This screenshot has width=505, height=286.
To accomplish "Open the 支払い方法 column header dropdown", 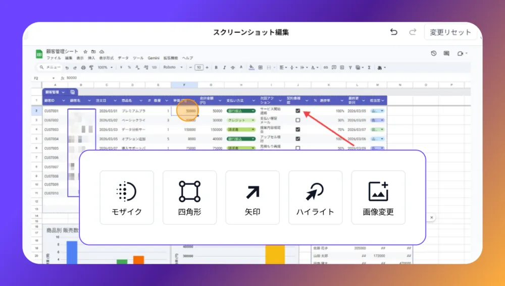I will coord(254,101).
